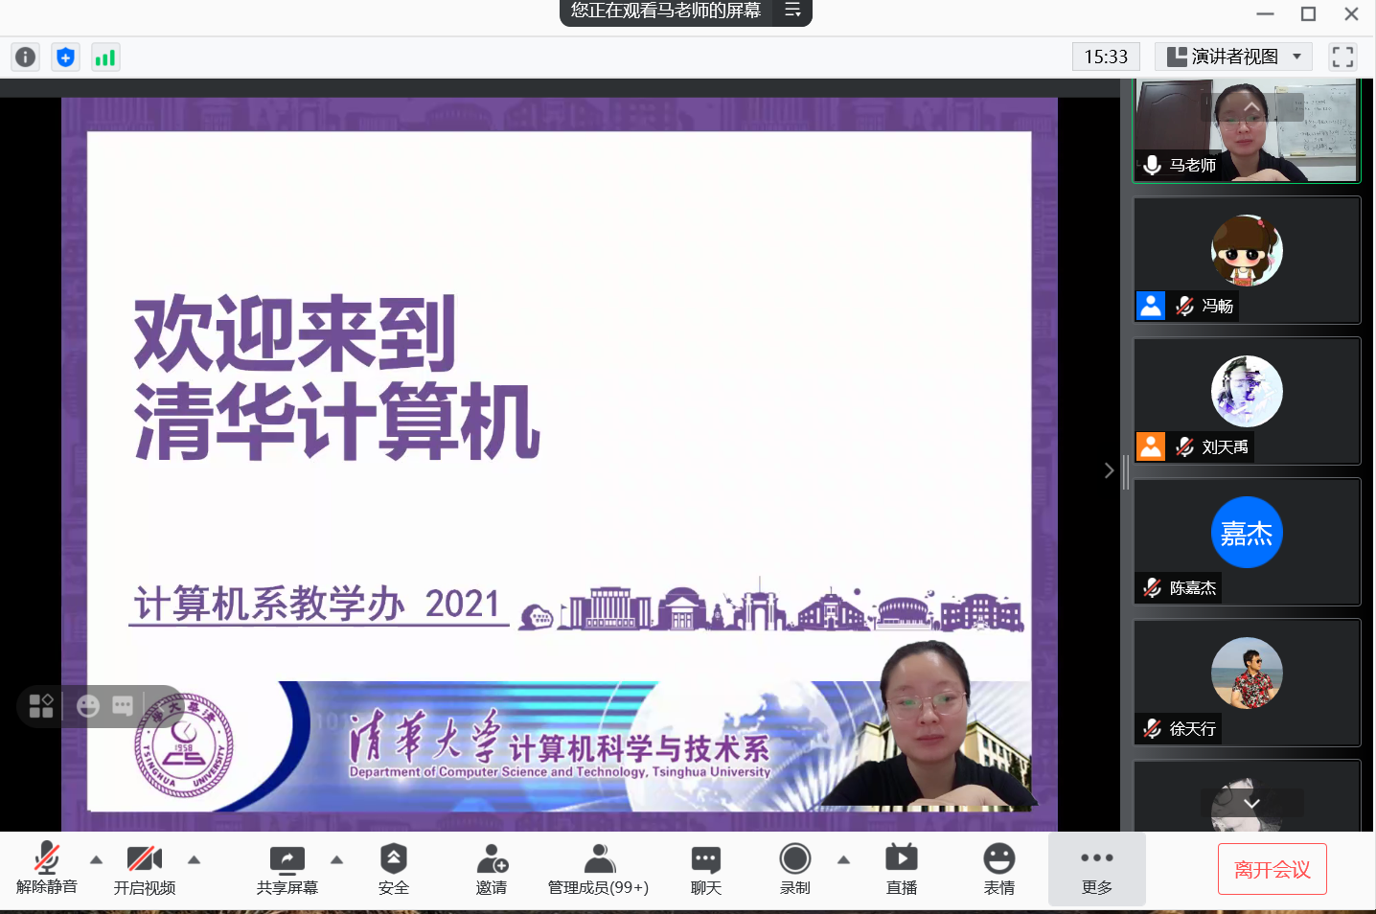Select 陈嘉杰 participant tile
The width and height of the screenshot is (1376, 914).
click(x=1247, y=541)
